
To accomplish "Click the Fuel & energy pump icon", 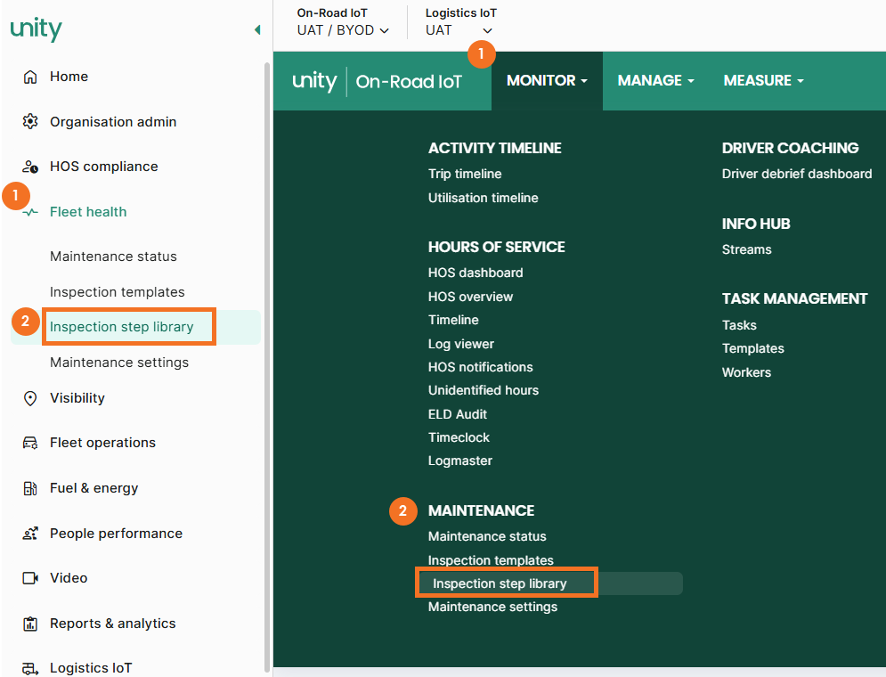I will click(30, 488).
